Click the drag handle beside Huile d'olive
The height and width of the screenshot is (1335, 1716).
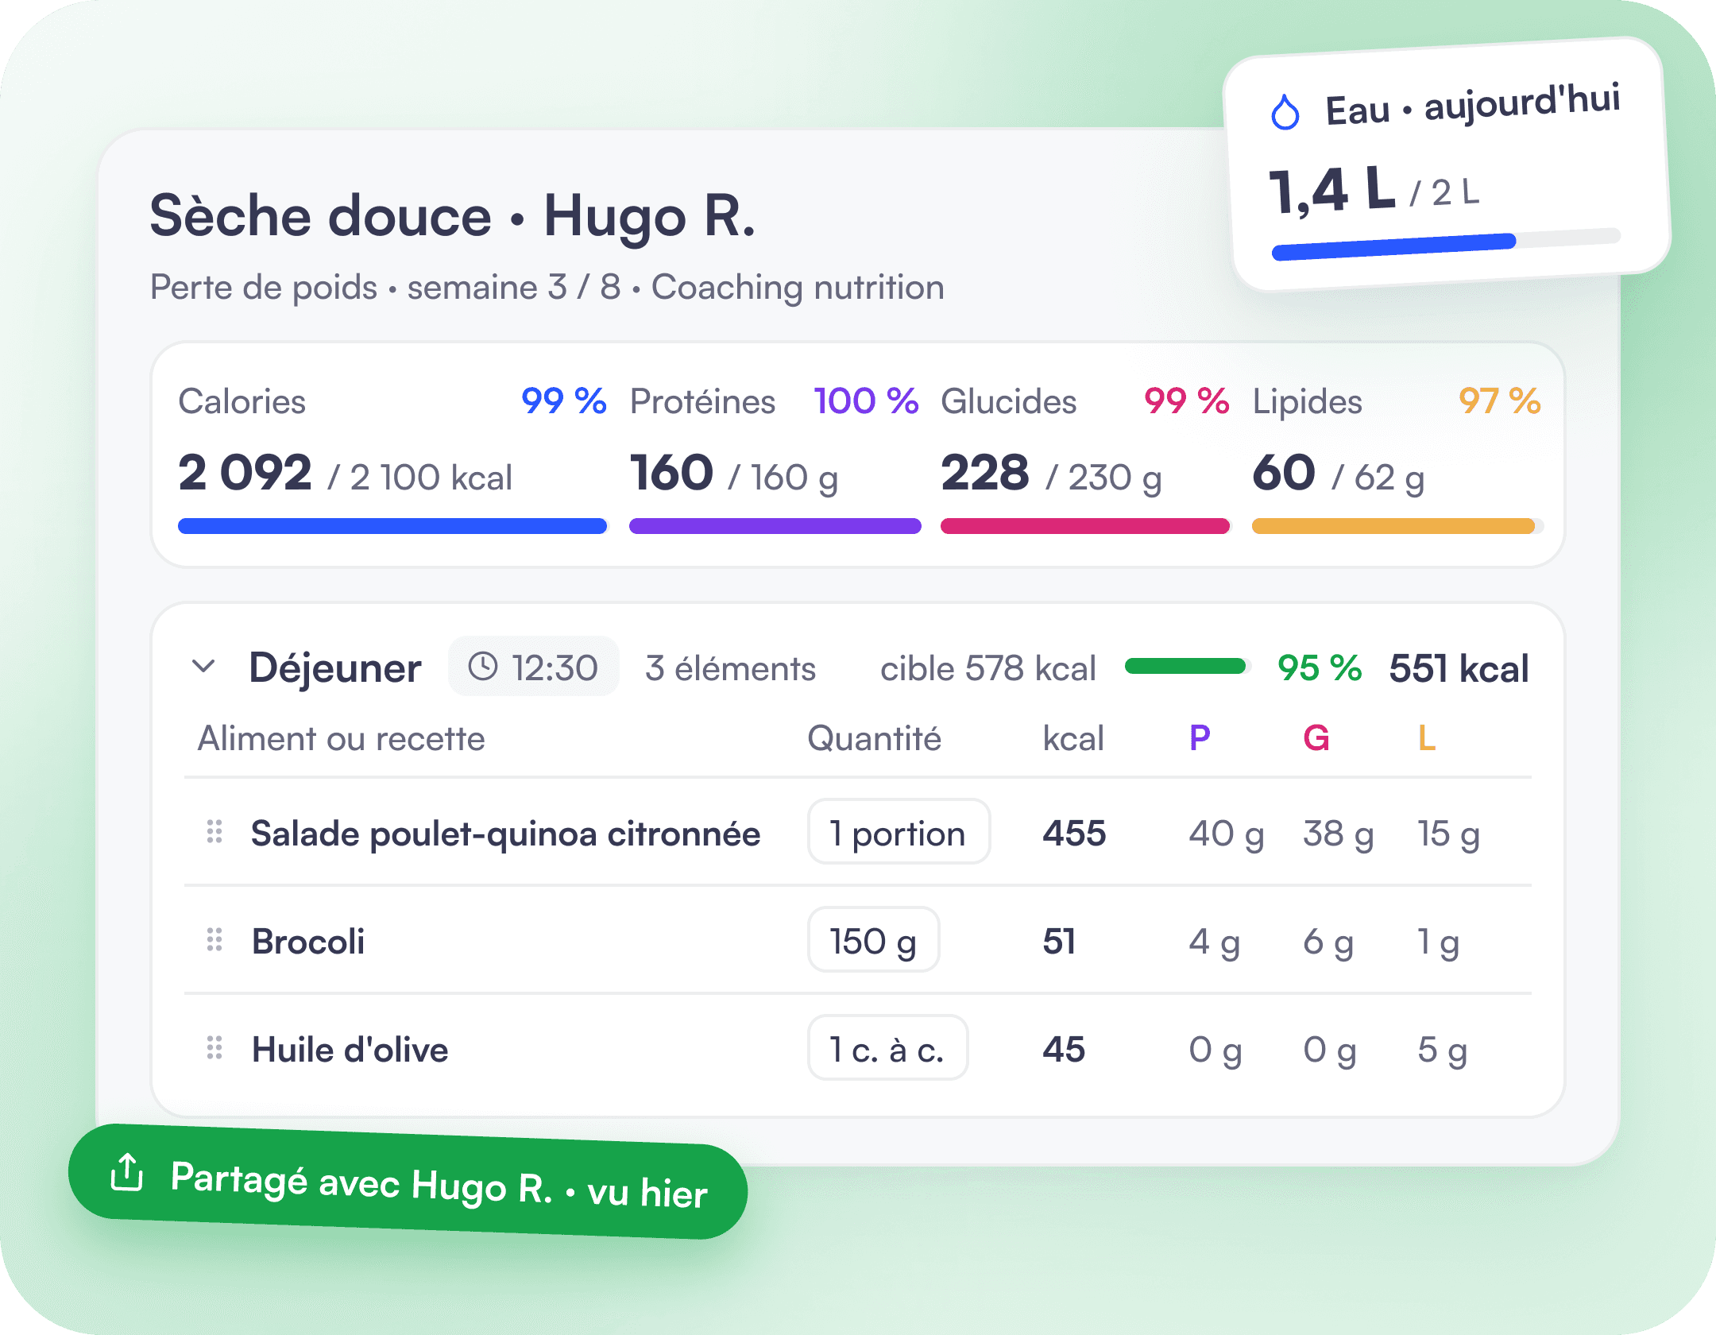214,1047
